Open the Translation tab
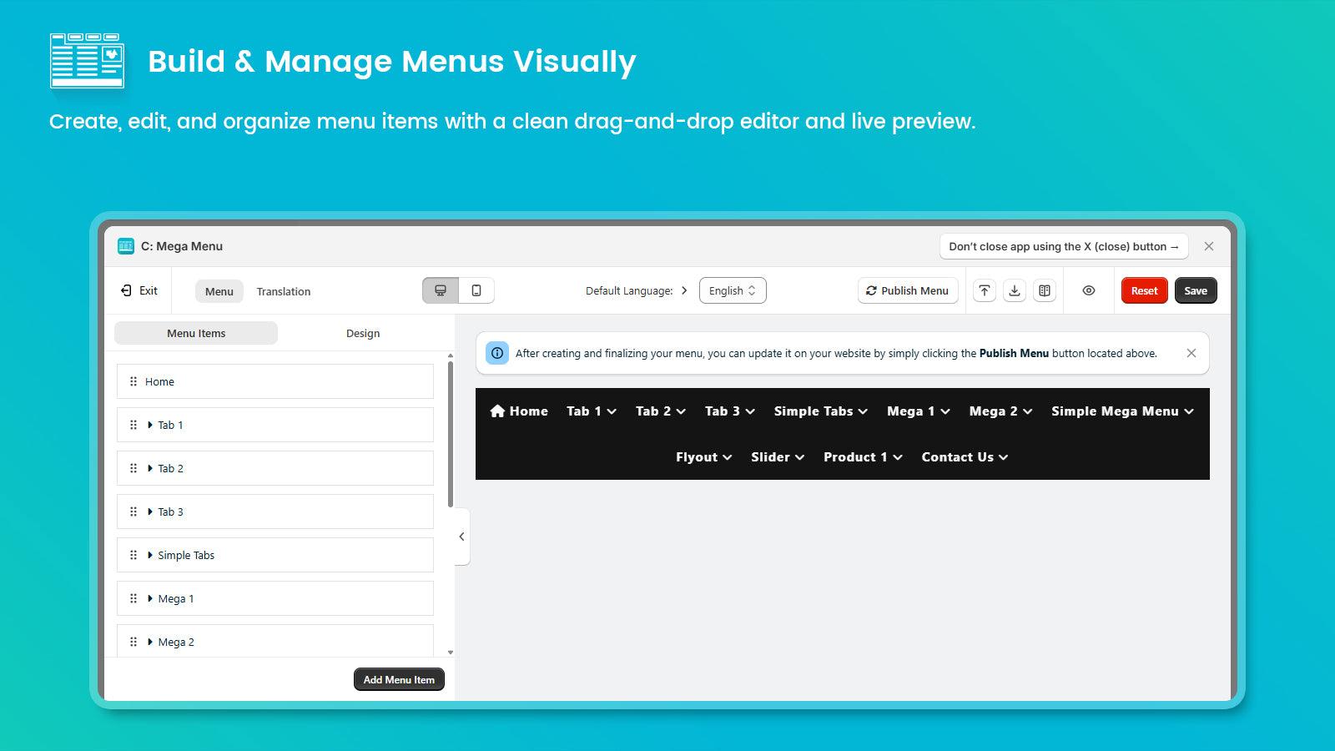This screenshot has width=1335, height=751. (x=283, y=291)
